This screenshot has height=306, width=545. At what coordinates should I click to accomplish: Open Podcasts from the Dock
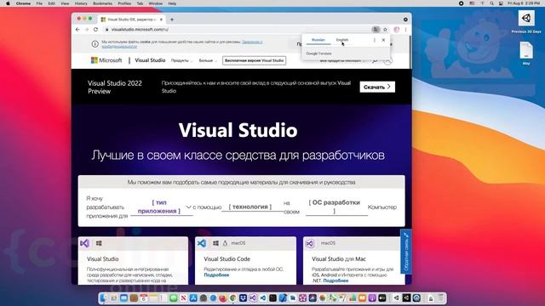(x=372, y=298)
